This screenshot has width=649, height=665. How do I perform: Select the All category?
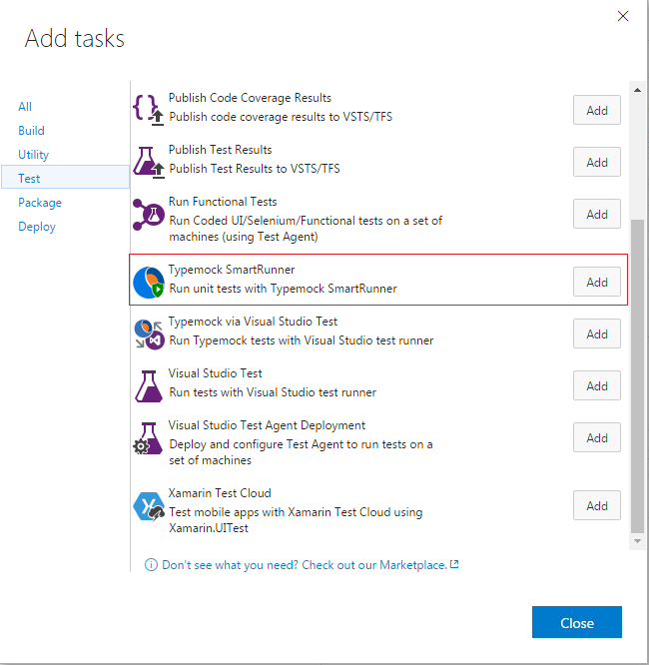click(x=25, y=107)
